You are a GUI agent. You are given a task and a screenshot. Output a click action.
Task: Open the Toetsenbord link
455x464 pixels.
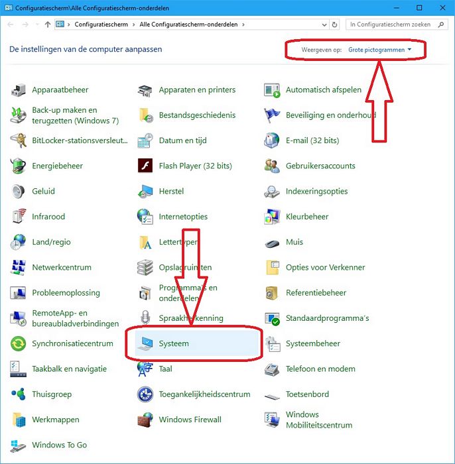tap(307, 394)
